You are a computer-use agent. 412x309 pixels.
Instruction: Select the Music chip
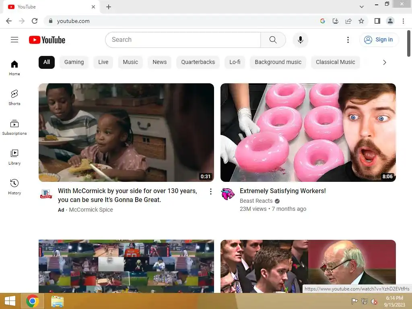(130, 62)
